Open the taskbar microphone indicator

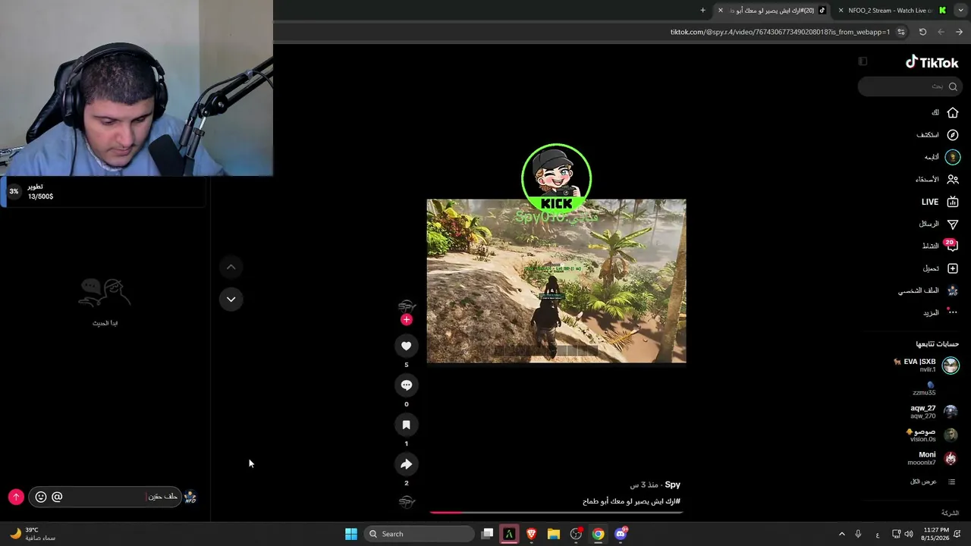click(858, 534)
